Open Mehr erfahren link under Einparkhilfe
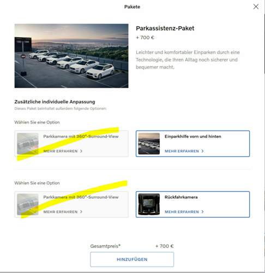Viewport: 265px width, 273px height. (x=182, y=151)
